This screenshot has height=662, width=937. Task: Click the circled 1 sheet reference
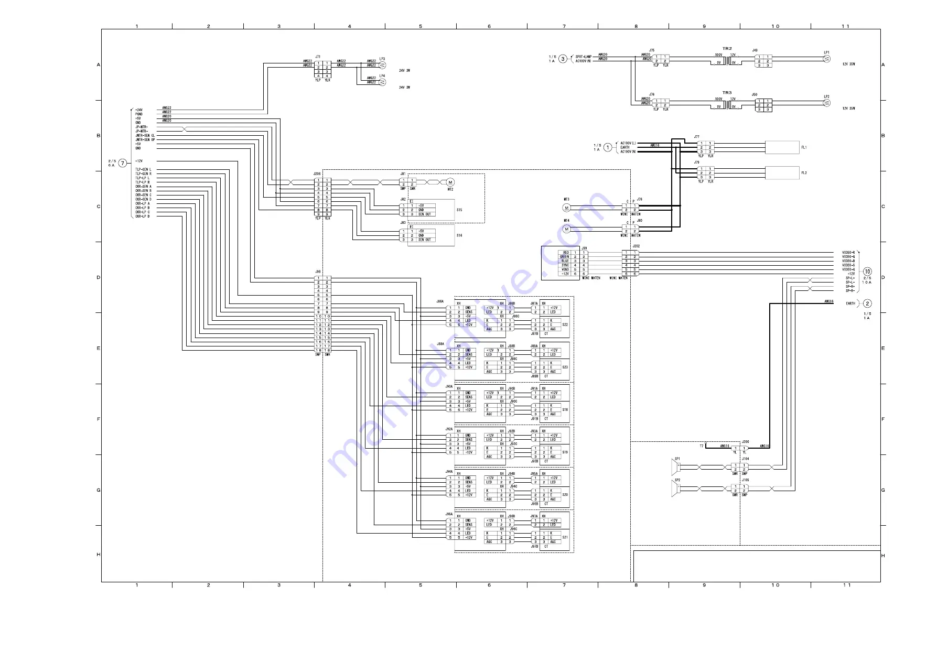(x=607, y=147)
